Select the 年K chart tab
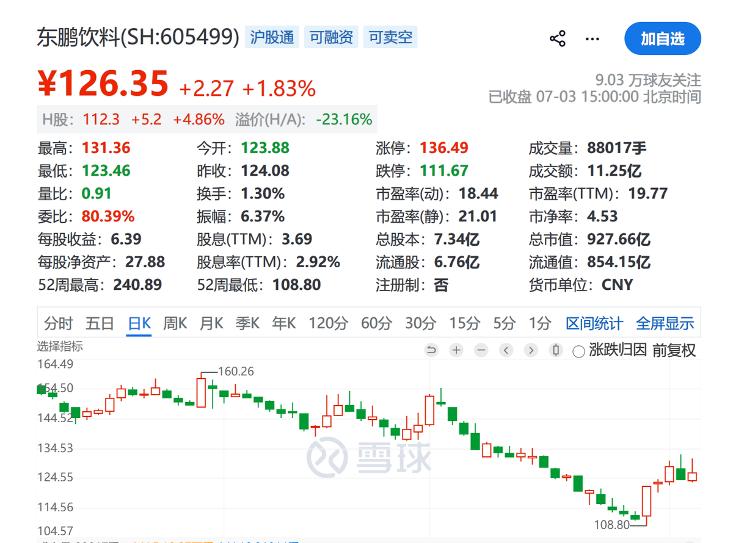 [x=283, y=323]
